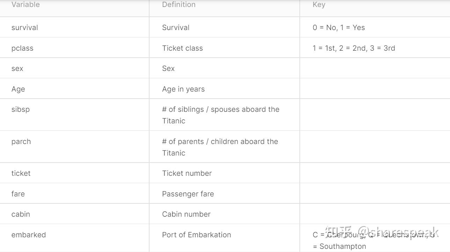This screenshot has width=450, height=252.
Task: Click the "sibsp" variable name
Action: point(21,109)
